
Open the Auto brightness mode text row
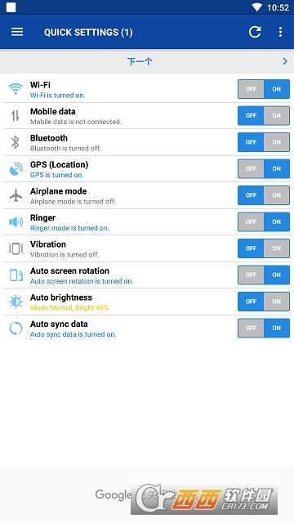[69, 308]
